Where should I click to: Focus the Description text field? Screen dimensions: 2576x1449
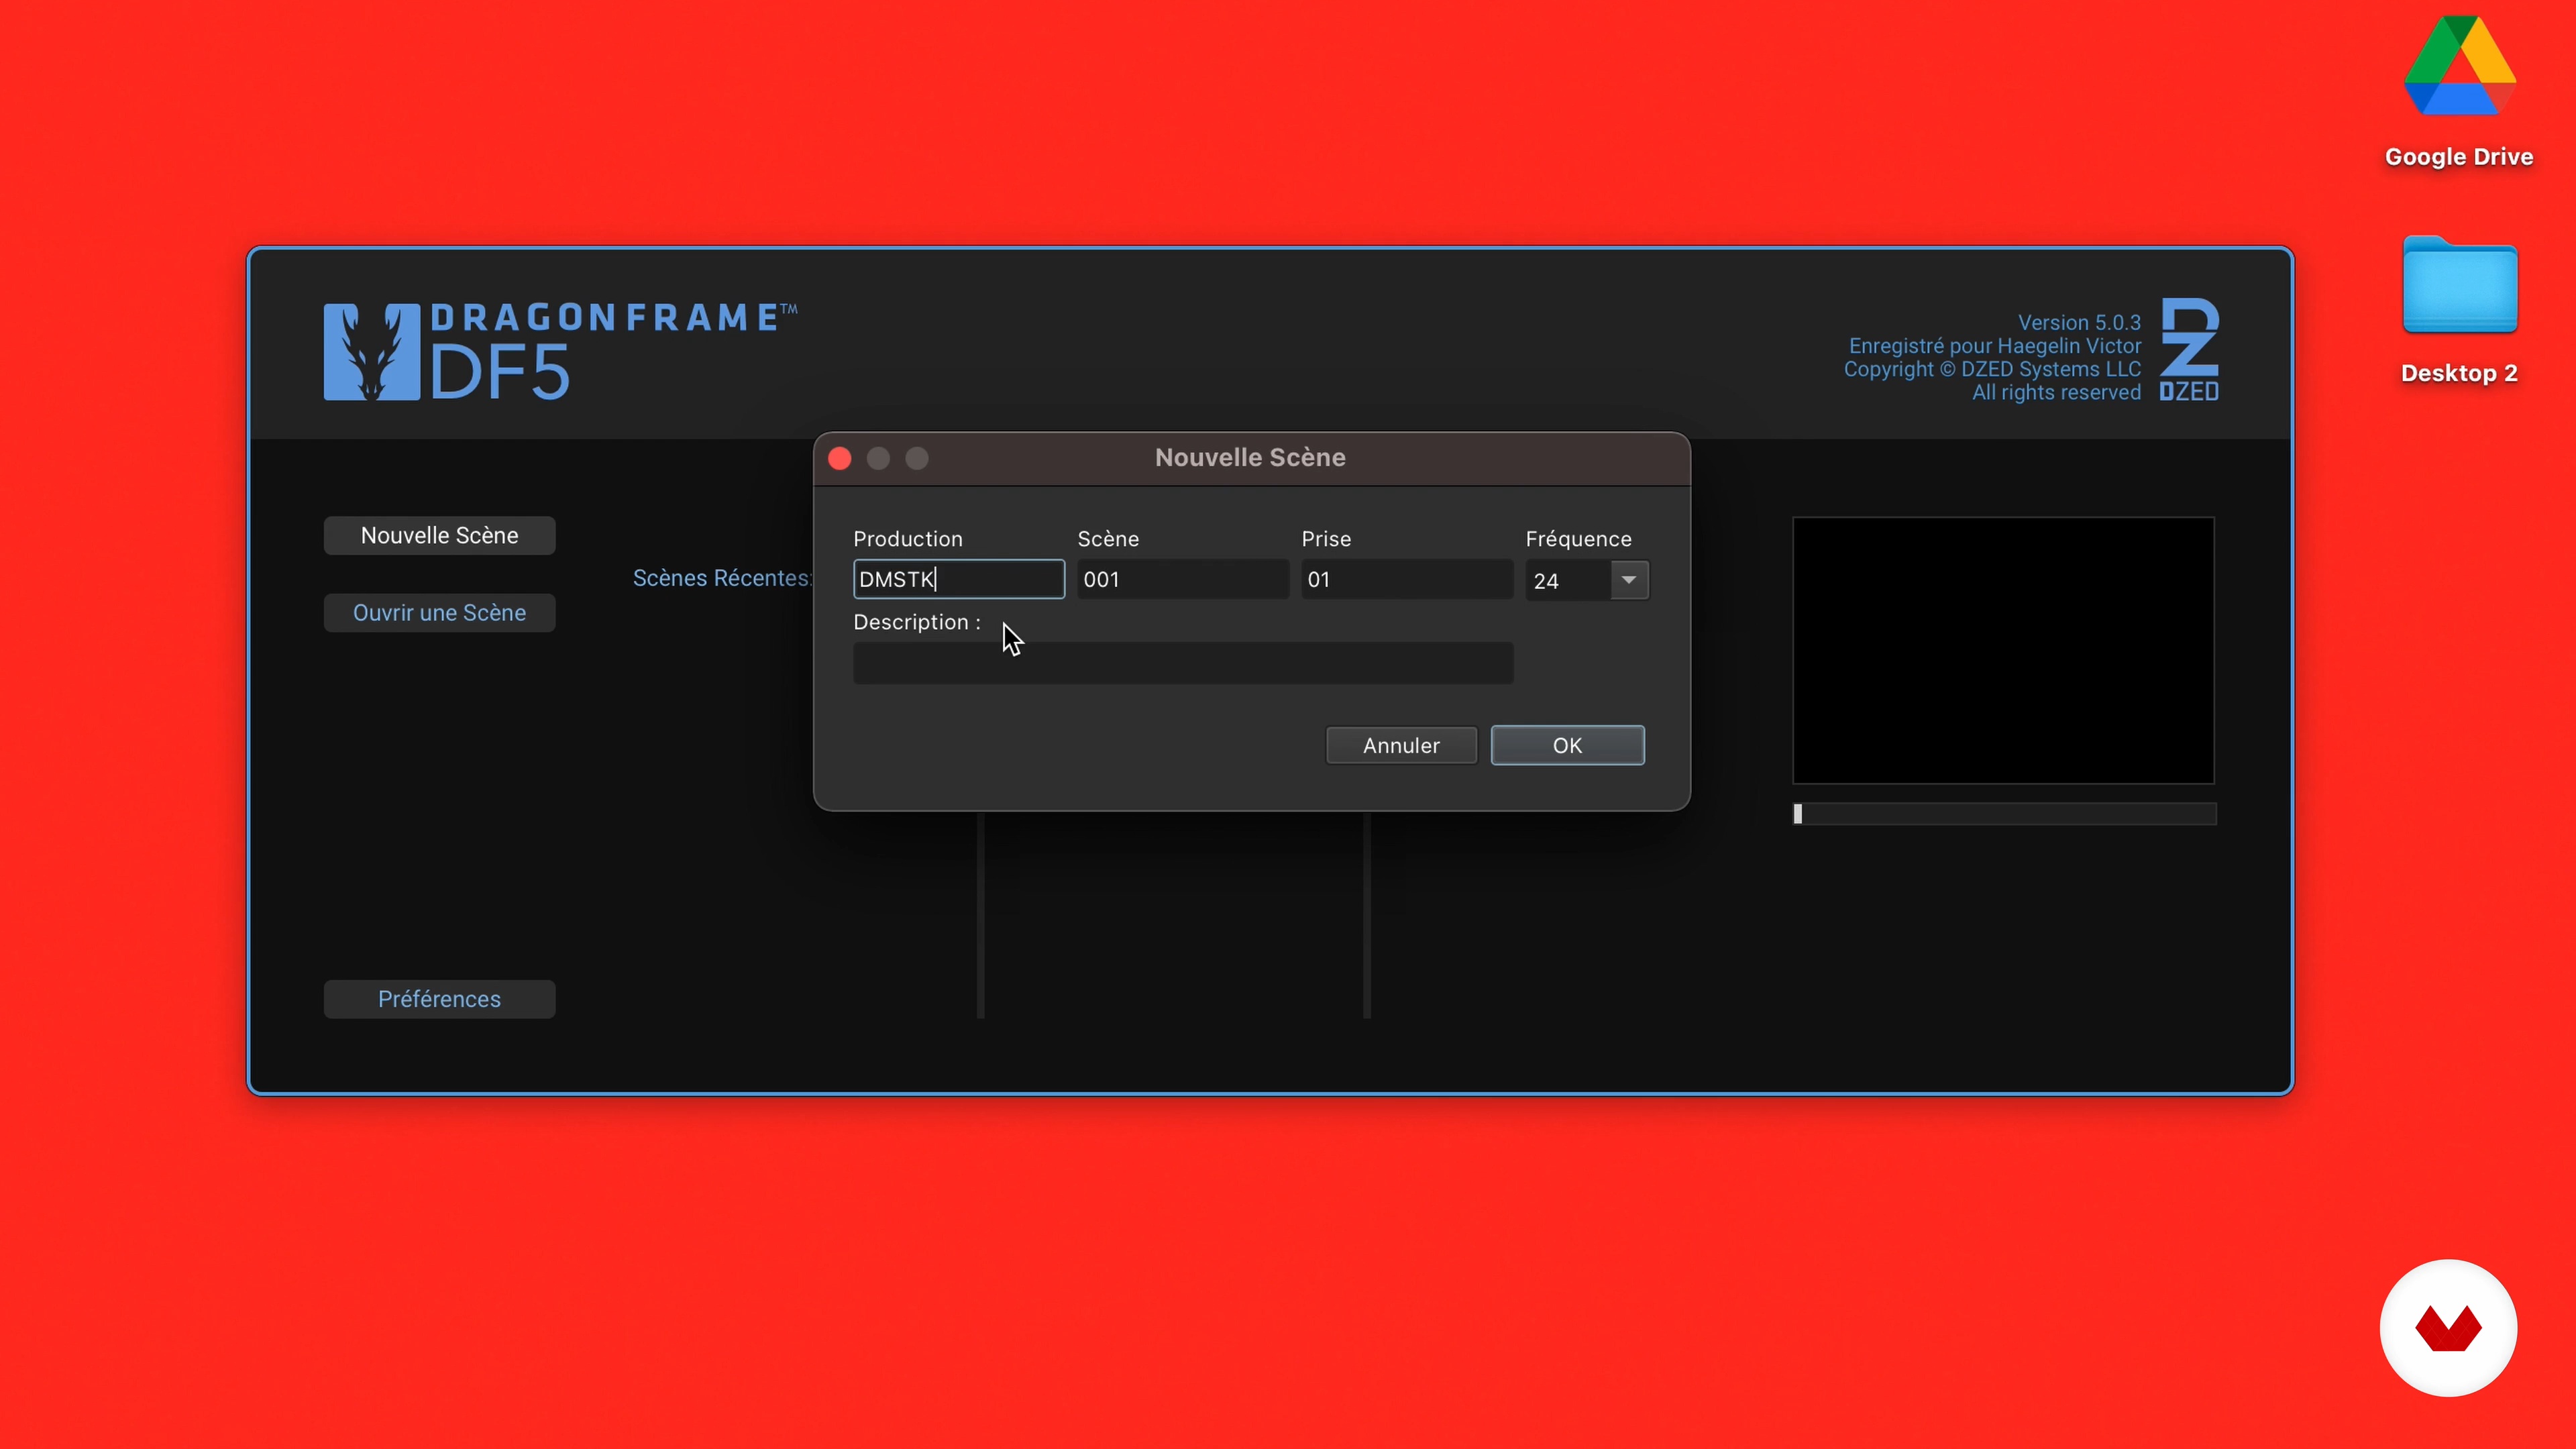(1183, 663)
